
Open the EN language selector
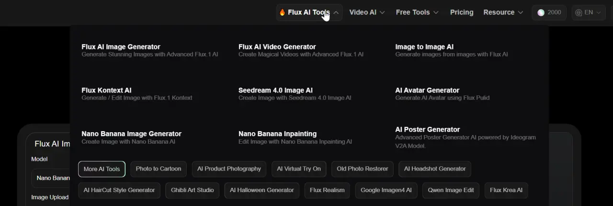[x=589, y=12]
